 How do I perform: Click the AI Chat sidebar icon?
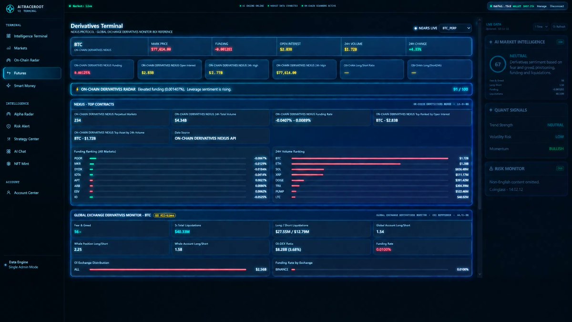9,151
